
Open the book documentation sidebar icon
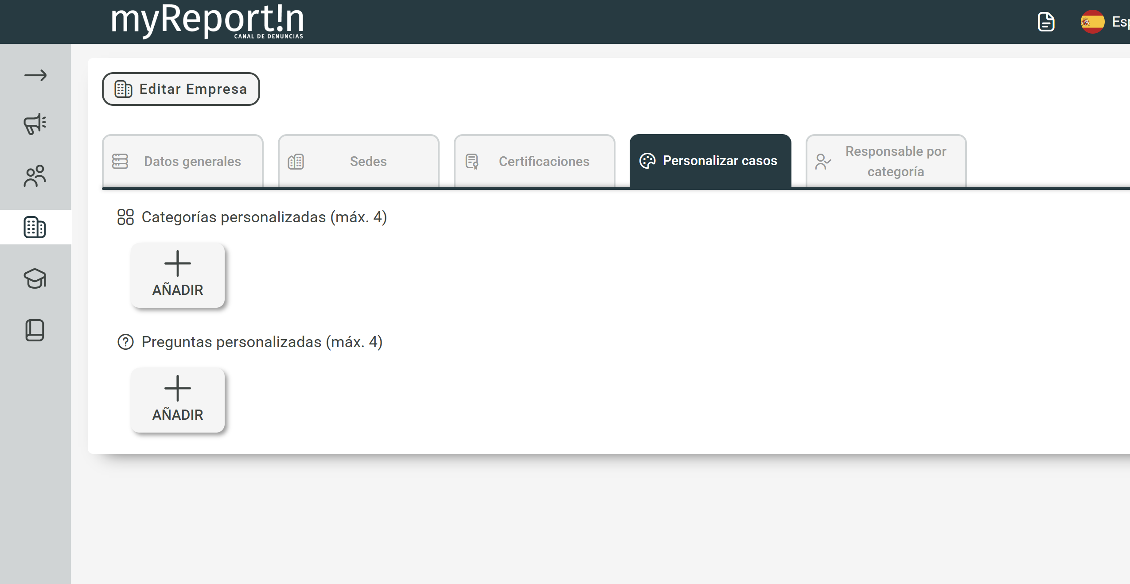click(x=35, y=330)
